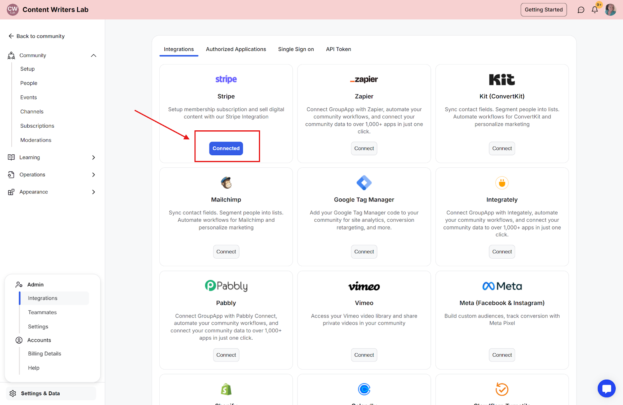Expand the Operations section chevron
Screen dimensions: 623x405
coord(93,175)
